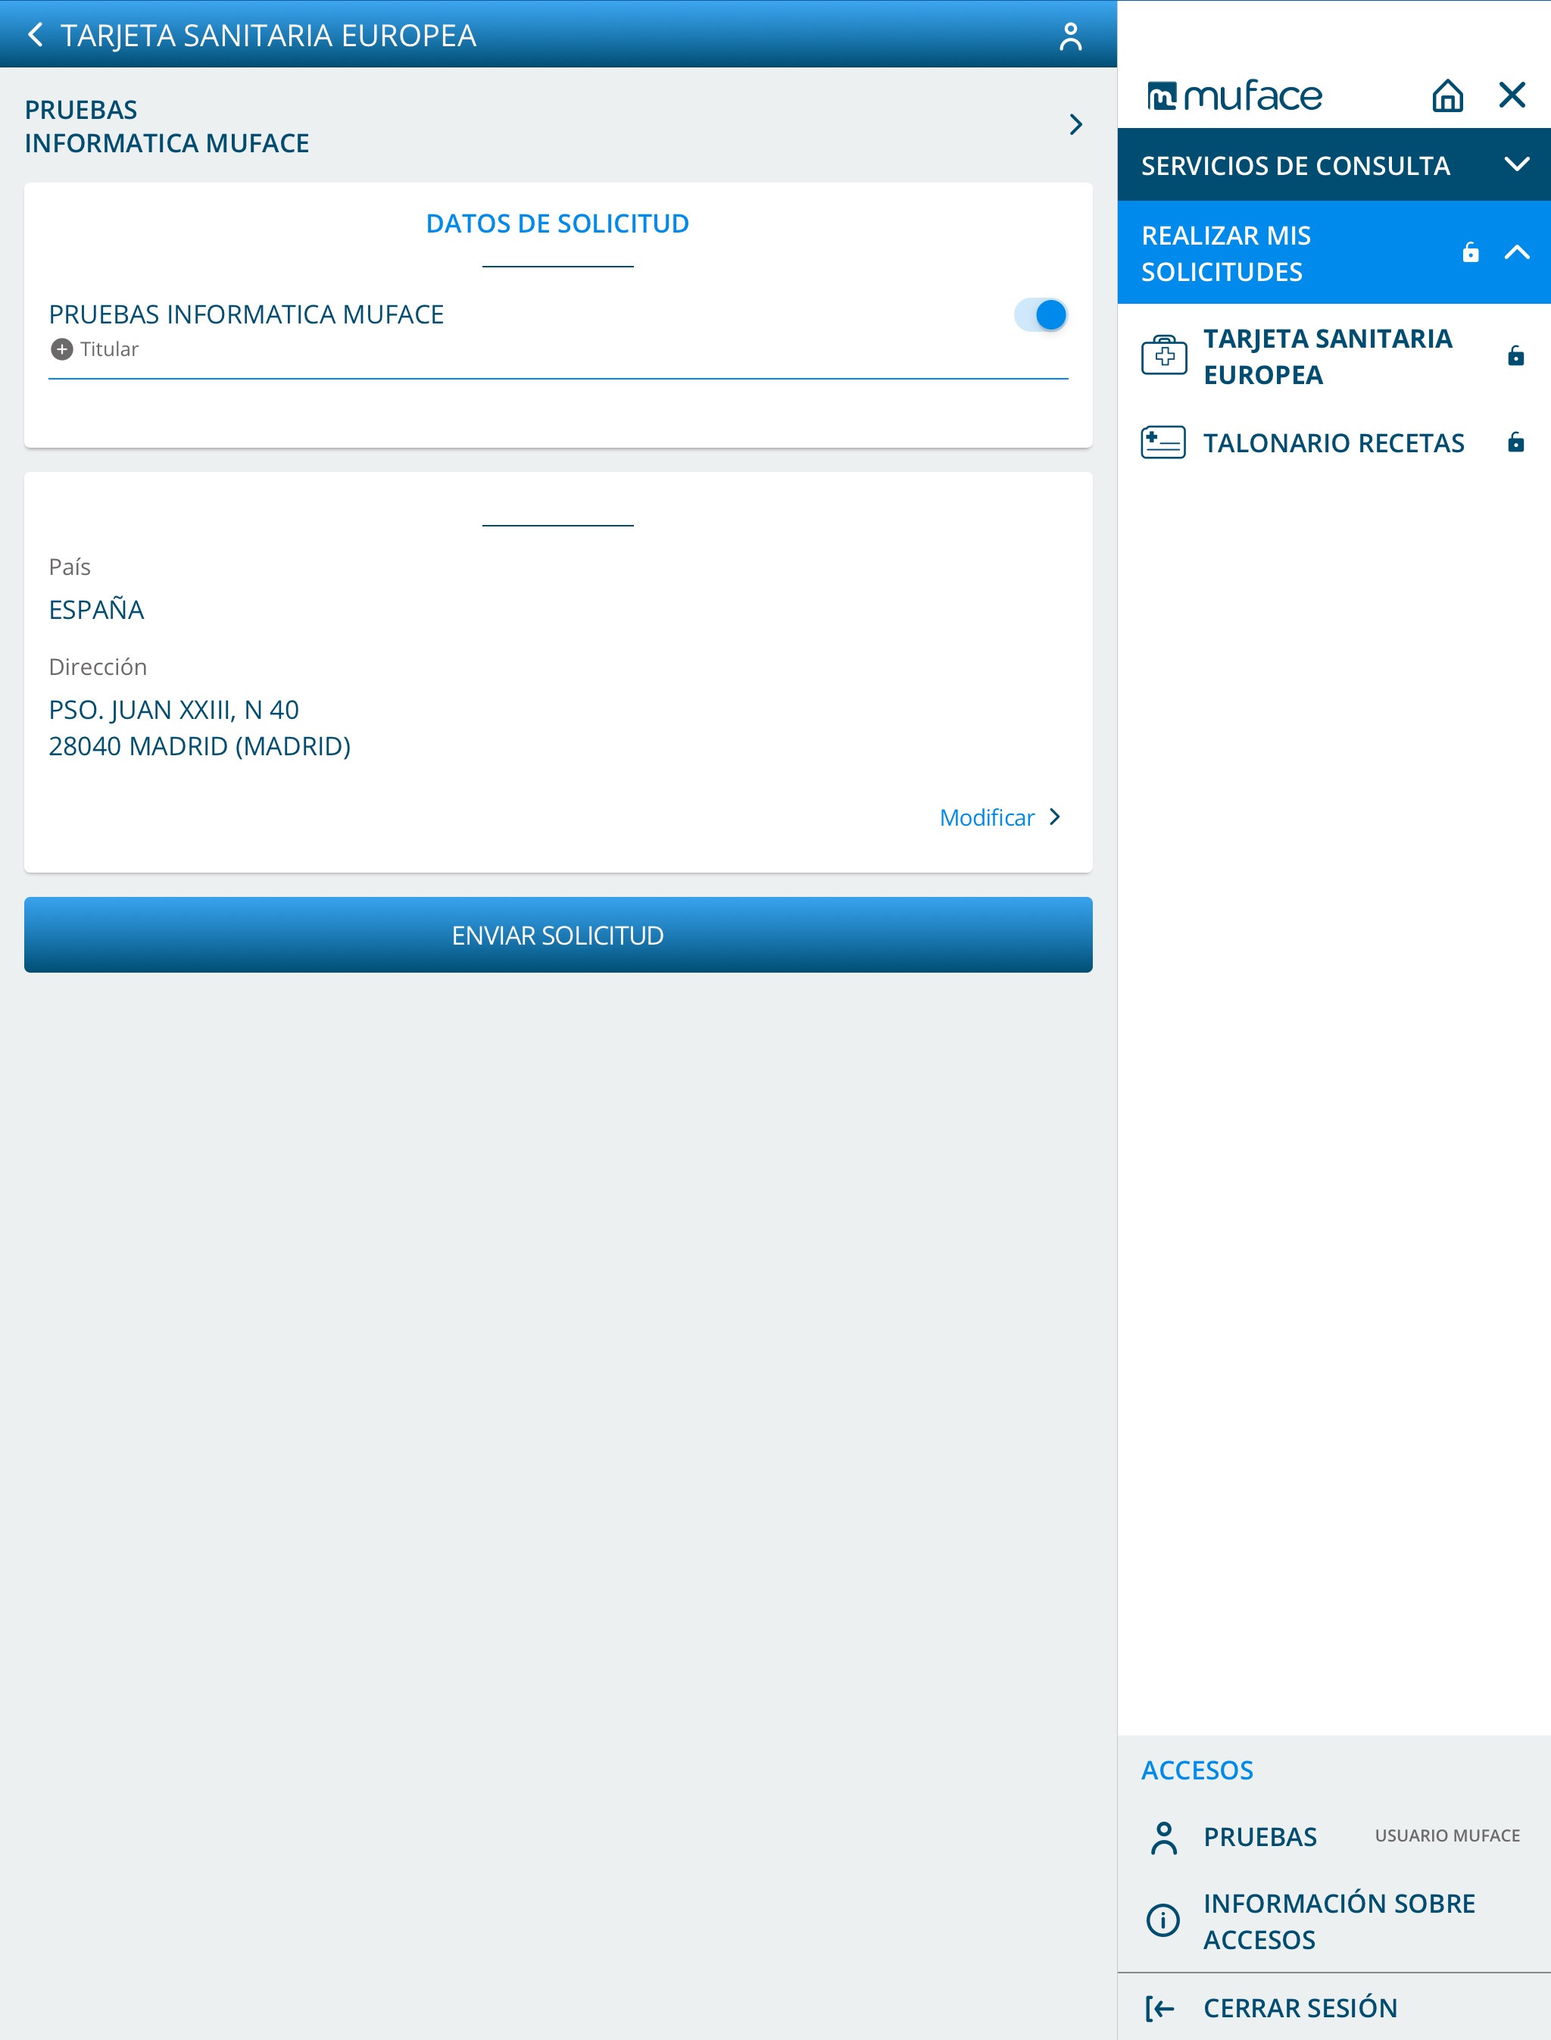Click the back arrow in header
Screen dimensions: 1551x2040
point(35,35)
